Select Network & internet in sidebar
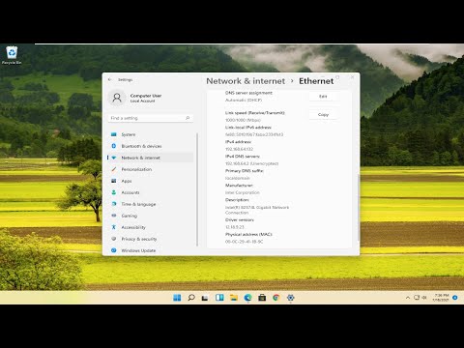This screenshot has width=464, height=348. (151, 158)
